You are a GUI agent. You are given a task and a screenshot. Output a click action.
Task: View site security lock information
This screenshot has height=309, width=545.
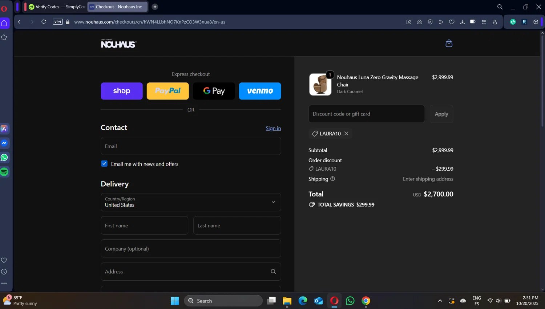pos(68,22)
